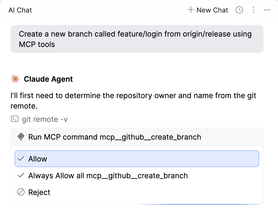Image resolution: width=278 pixels, height=214 pixels.
Task: Click the checkmark icon beside Allow
Action: (21, 159)
